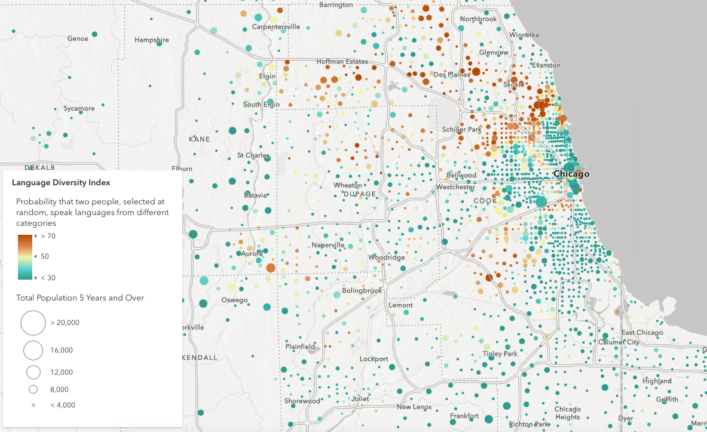The width and height of the screenshot is (707, 432).
Task: Click the 'DEKALB' county label
Action: click(x=39, y=167)
